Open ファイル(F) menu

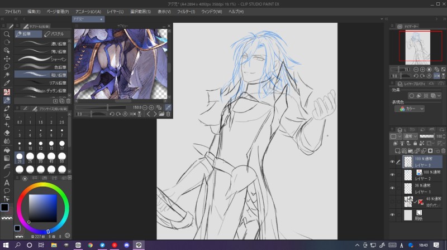click(13, 12)
